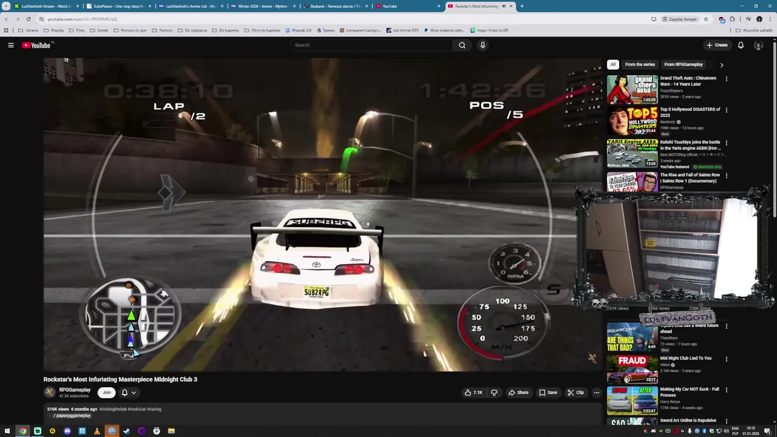Reload the page in browser toolbar
This screenshot has height=437, width=777.
(x=29, y=19)
